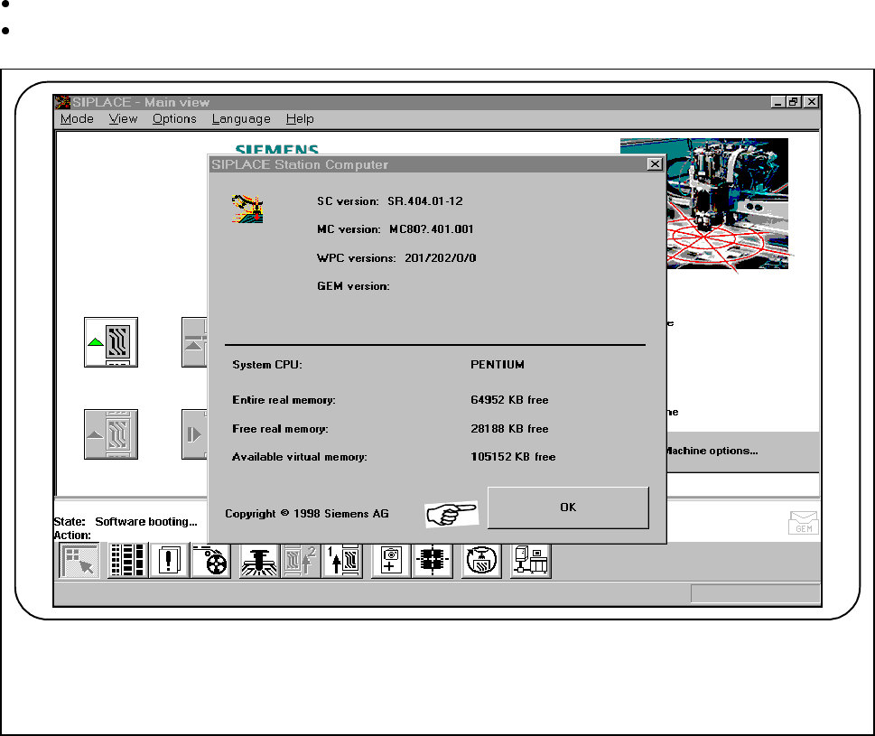Click the 64952 KB free value

pyautogui.click(x=509, y=400)
